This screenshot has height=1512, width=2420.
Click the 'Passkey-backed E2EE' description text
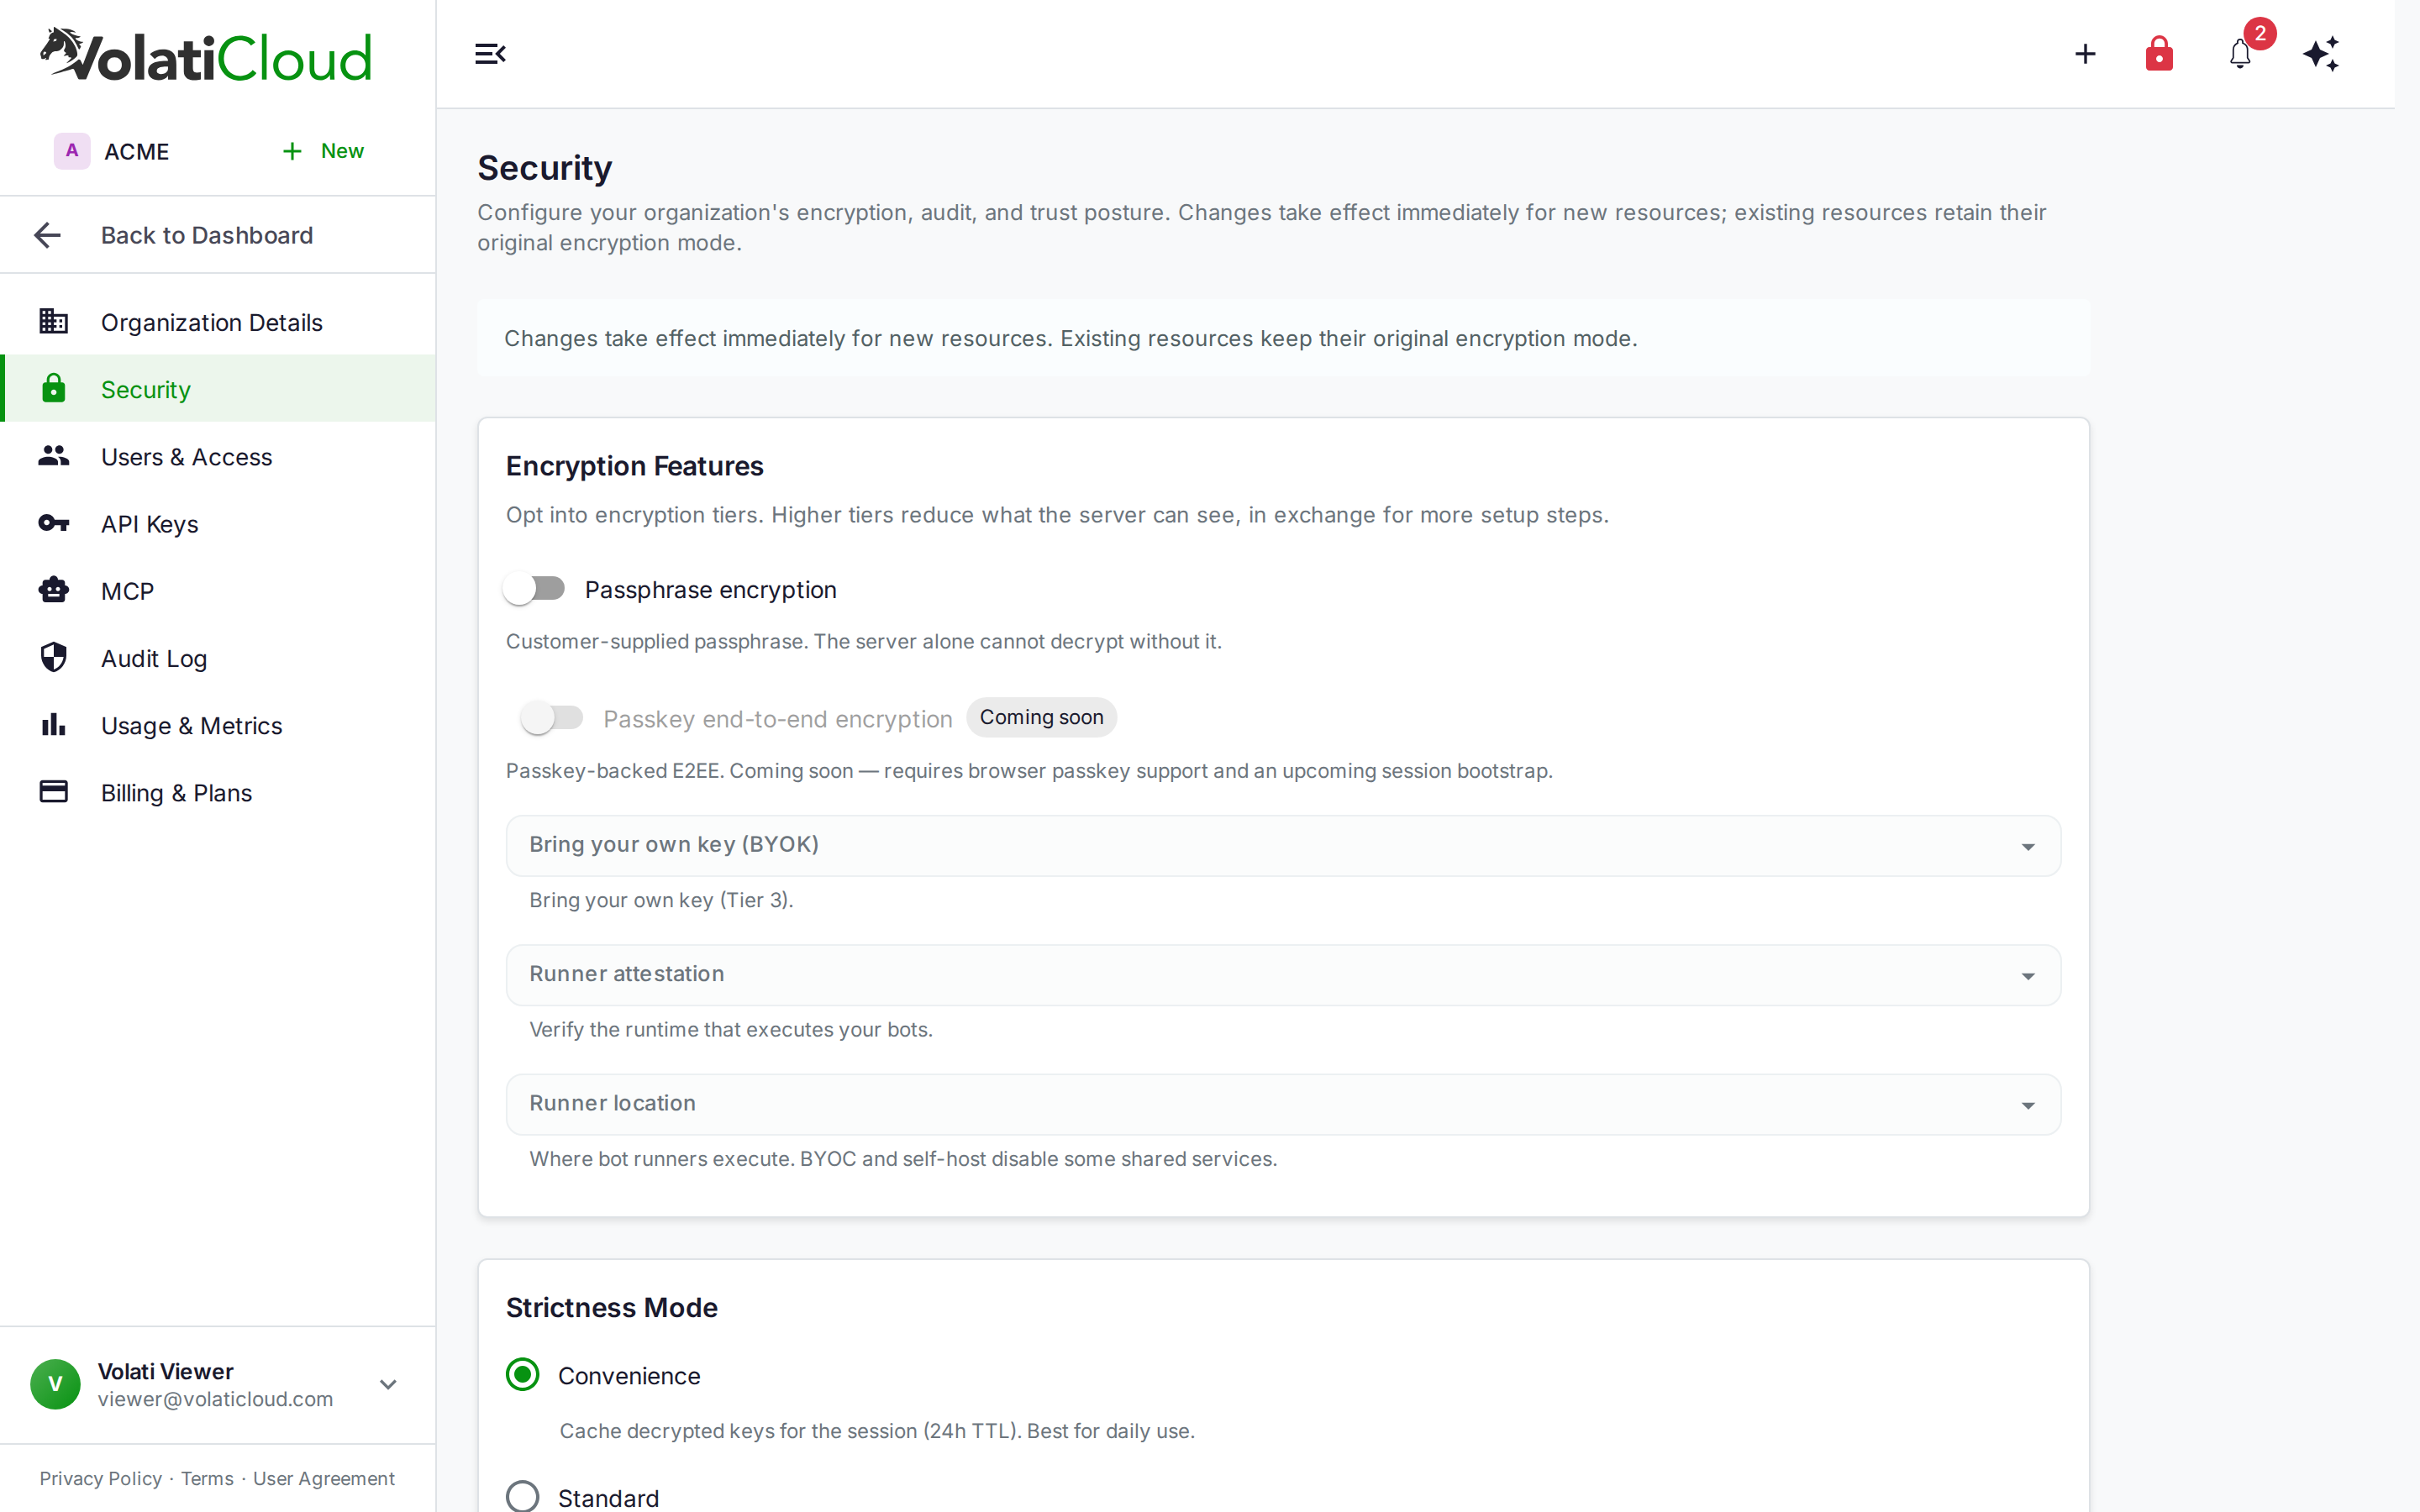pos(1029,771)
